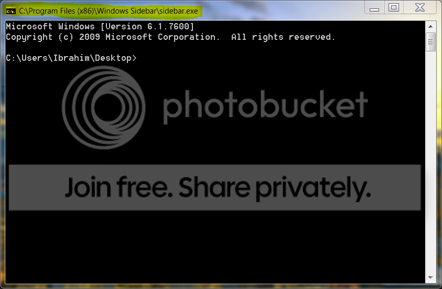Click the All rights reserved text

click(x=283, y=37)
